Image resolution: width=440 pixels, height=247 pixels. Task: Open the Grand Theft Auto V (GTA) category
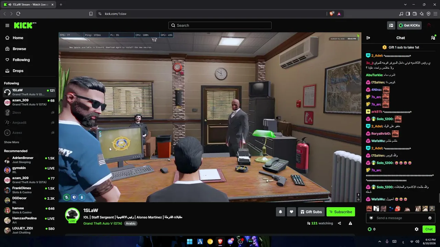[102, 223]
